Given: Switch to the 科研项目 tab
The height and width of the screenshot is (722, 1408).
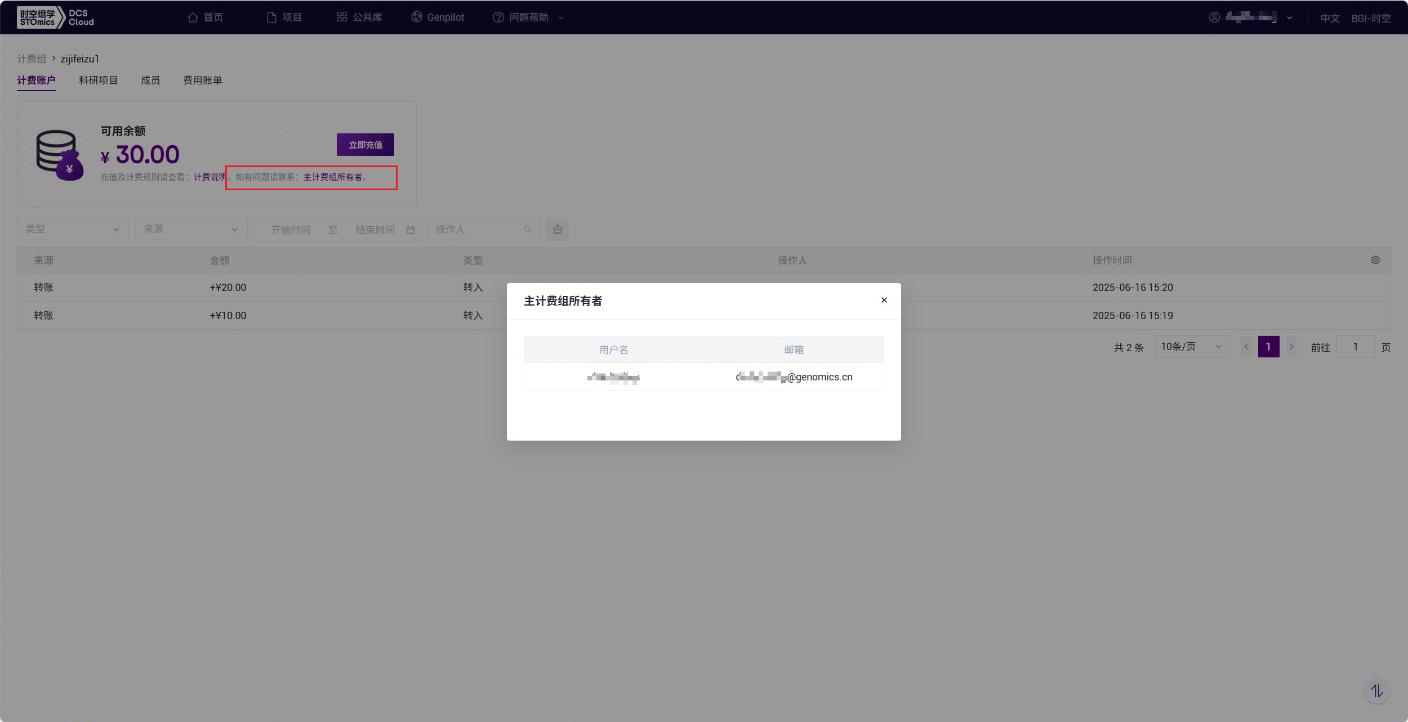Looking at the screenshot, I should point(98,80).
